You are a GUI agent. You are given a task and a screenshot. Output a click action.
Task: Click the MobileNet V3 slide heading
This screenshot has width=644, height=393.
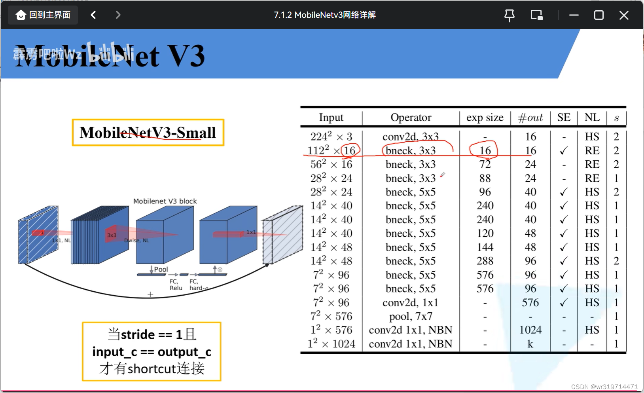click(x=110, y=55)
